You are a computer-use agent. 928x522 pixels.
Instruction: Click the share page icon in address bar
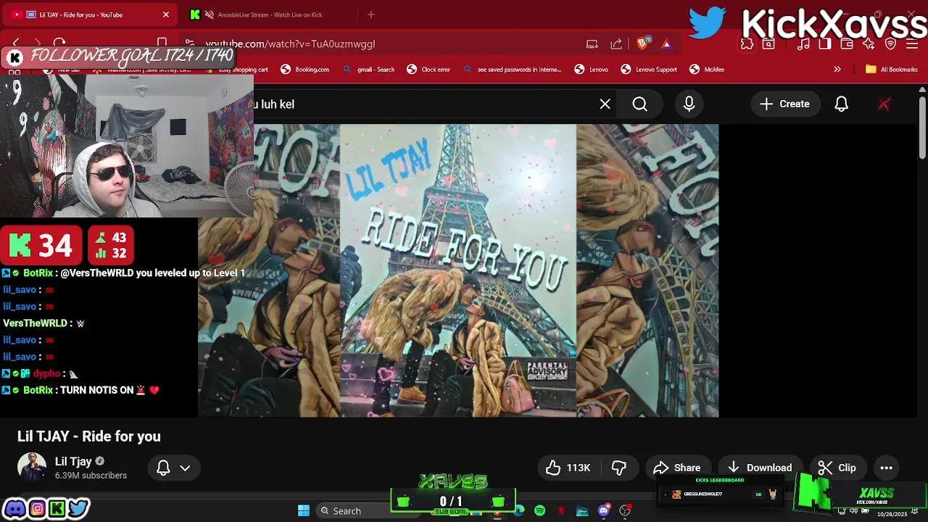click(616, 43)
